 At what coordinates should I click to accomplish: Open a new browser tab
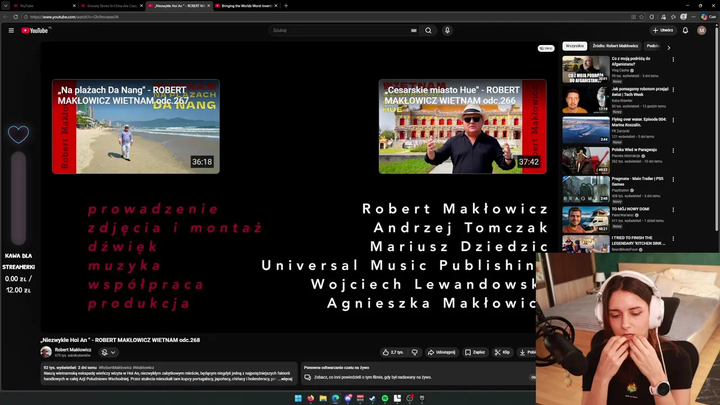click(286, 6)
